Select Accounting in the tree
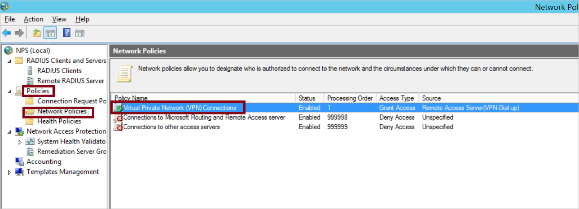The image size is (579, 209). pos(44,161)
